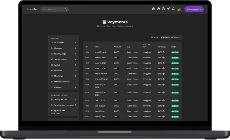Click the ID column header
This screenshot has width=230, height=140.
(86, 47)
